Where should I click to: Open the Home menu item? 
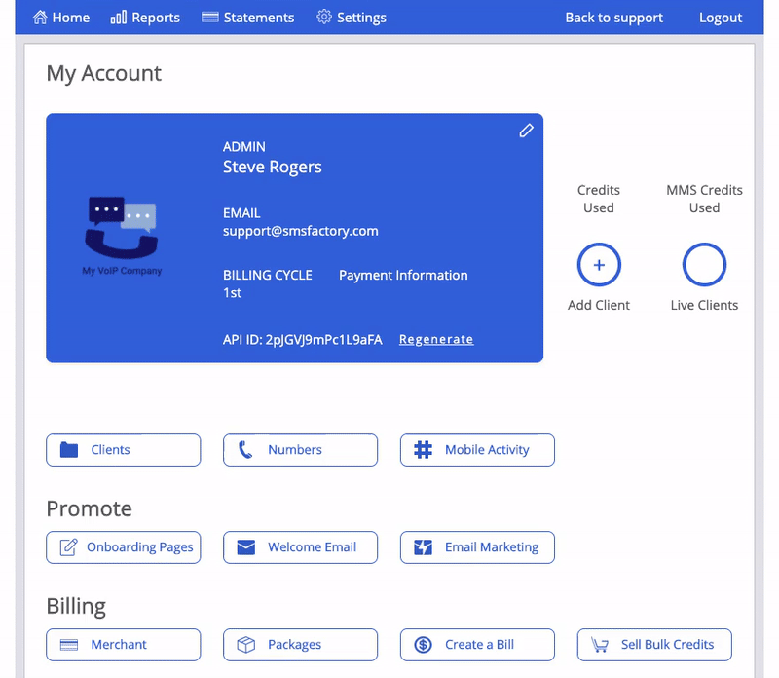coord(61,18)
